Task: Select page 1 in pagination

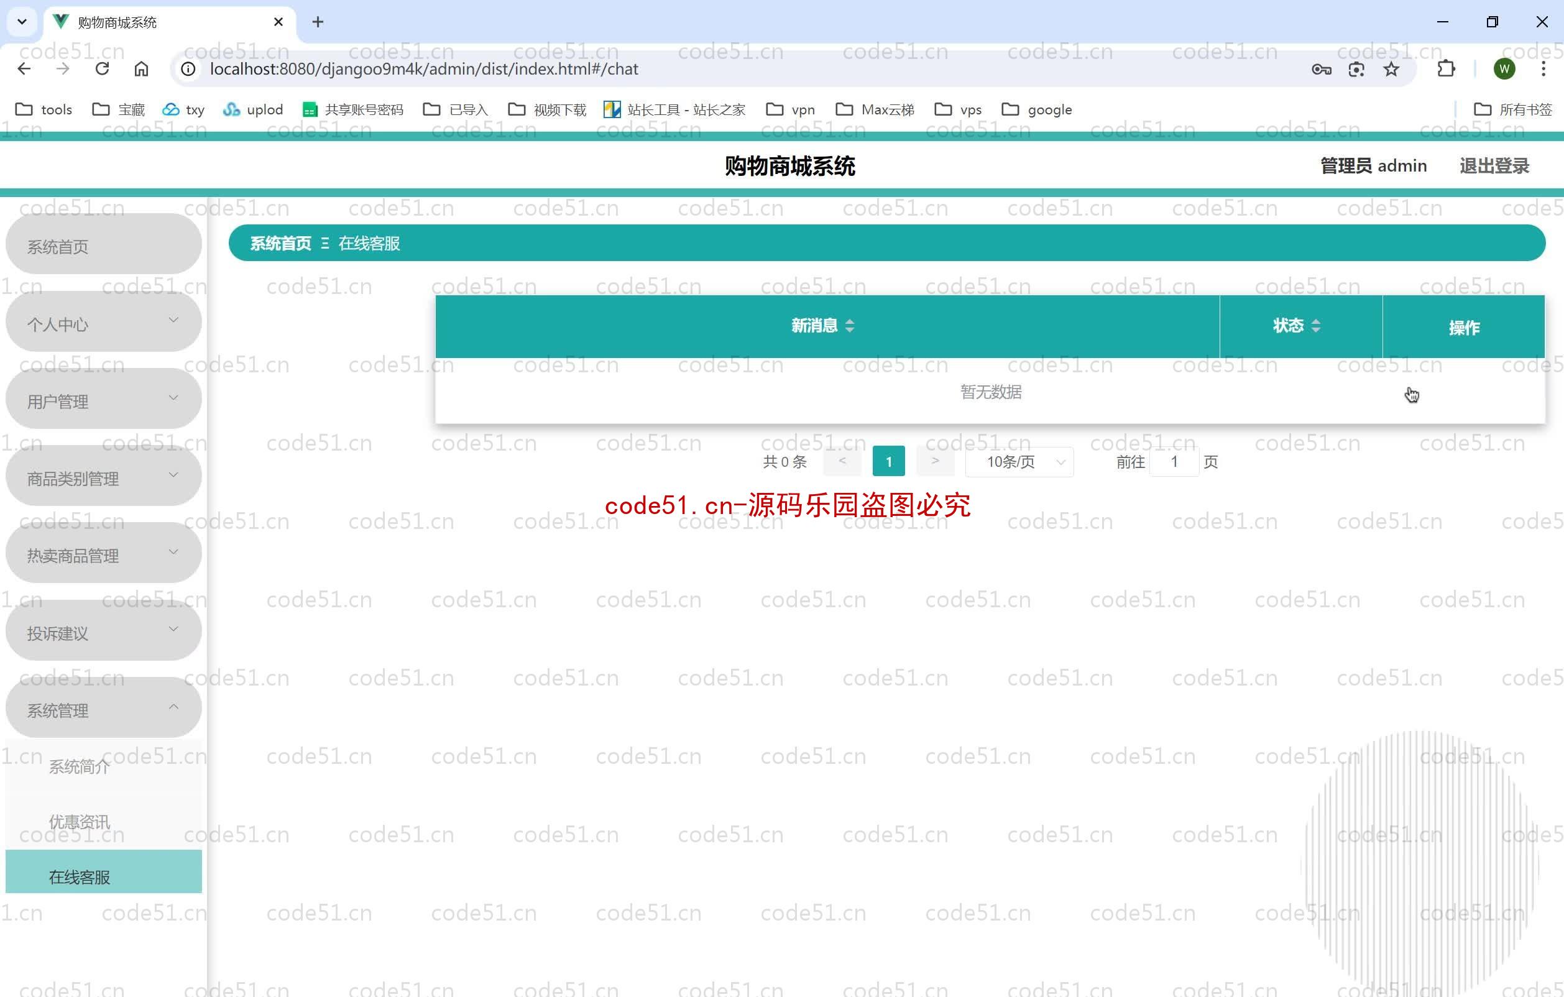Action: 888,462
